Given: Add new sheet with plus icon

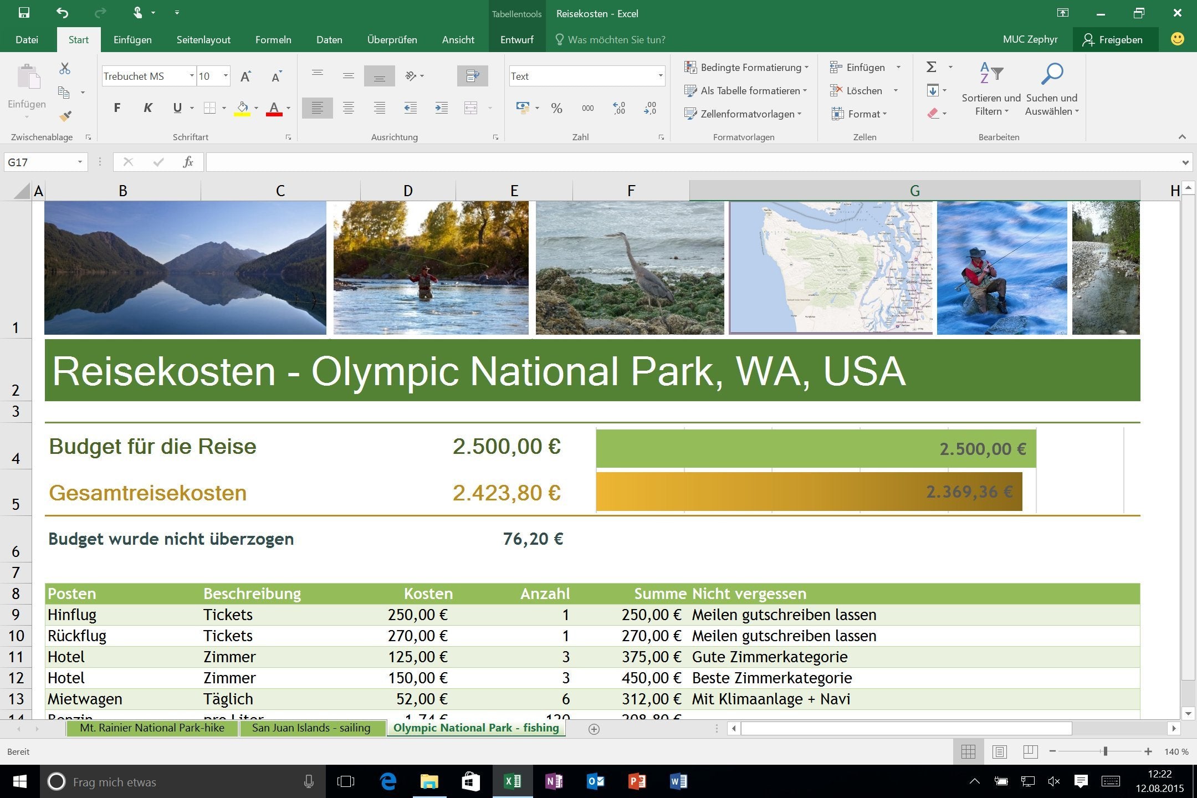Looking at the screenshot, I should pos(594,729).
